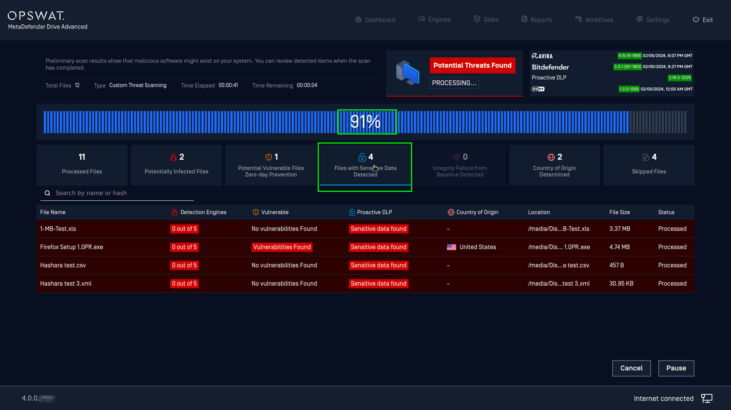Open the Settings page

pos(653,20)
